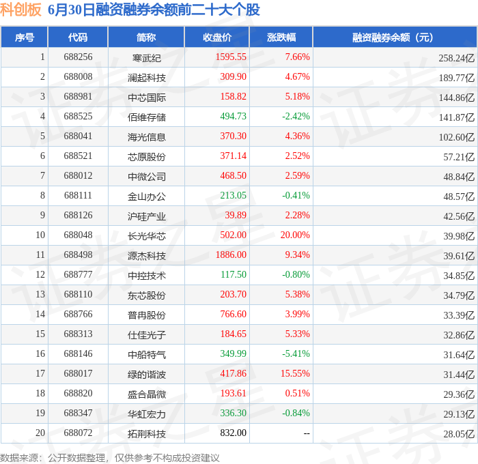The height and width of the screenshot is (464, 478).
Task: Click stock code 688008
Action: 78,76
